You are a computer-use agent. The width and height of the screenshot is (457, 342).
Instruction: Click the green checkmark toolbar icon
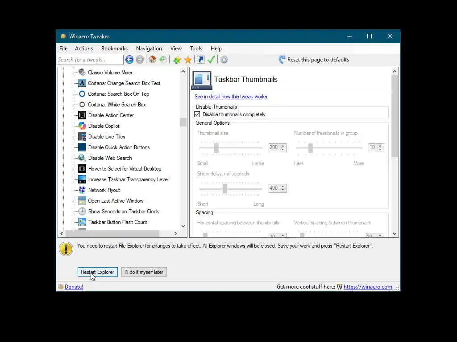tap(211, 60)
